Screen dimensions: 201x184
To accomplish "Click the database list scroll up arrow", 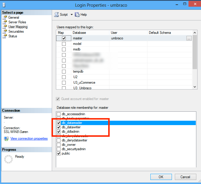I will click(x=195, y=33).
